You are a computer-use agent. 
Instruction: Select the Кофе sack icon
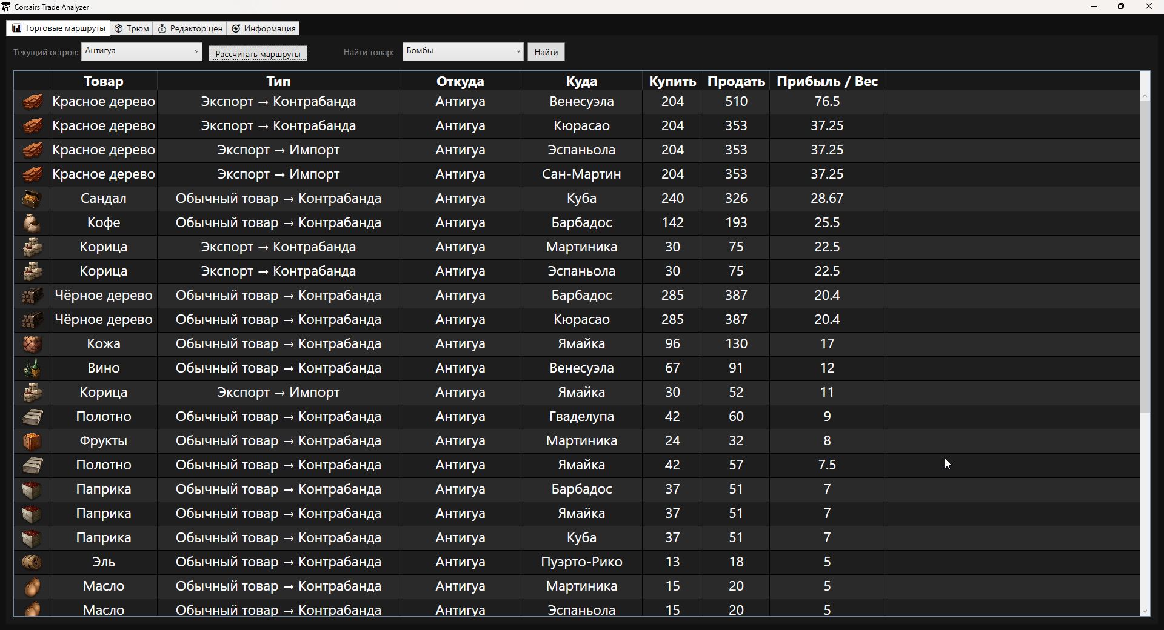click(x=32, y=223)
